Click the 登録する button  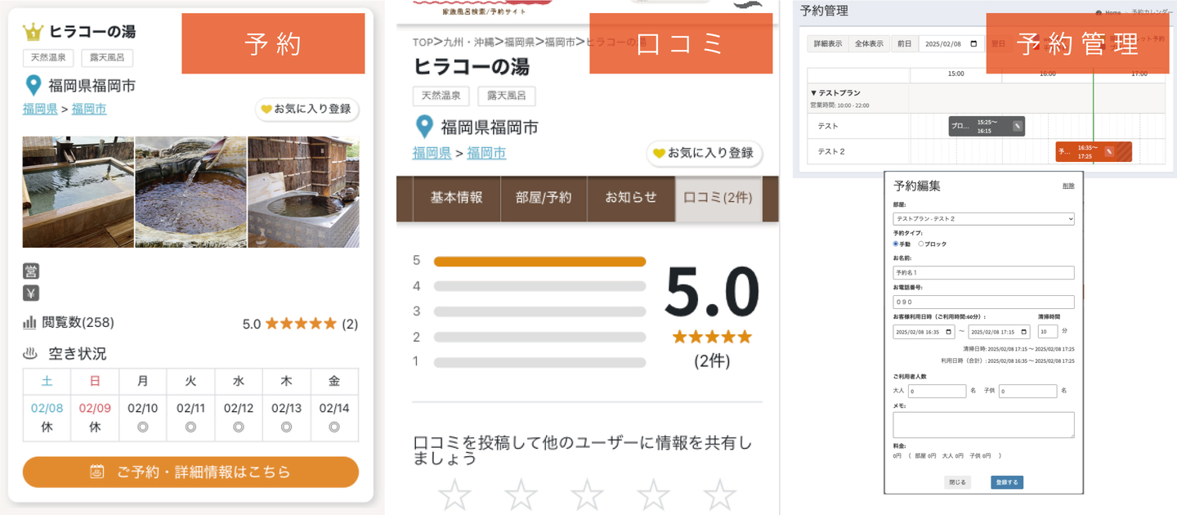pos(1007,482)
